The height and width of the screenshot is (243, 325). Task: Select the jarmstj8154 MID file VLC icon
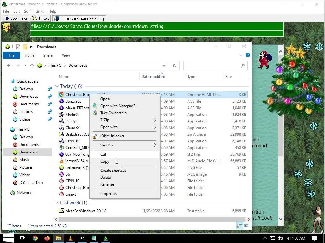click(62, 161)
